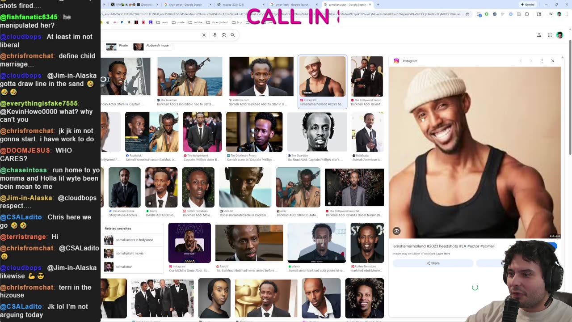Click the Share button in preview panel

(433, 263)
